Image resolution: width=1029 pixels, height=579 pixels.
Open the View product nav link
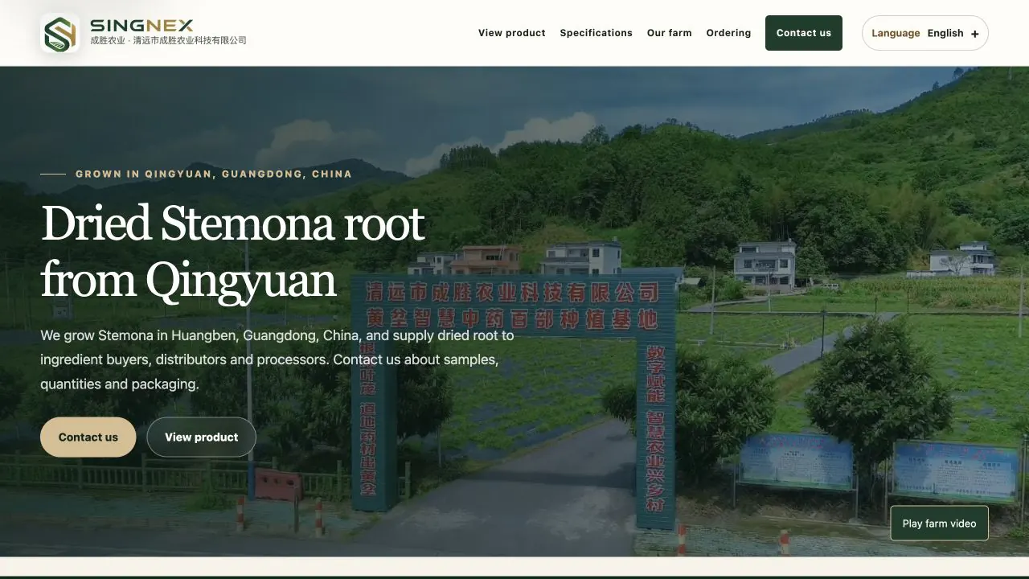point(511,33)
